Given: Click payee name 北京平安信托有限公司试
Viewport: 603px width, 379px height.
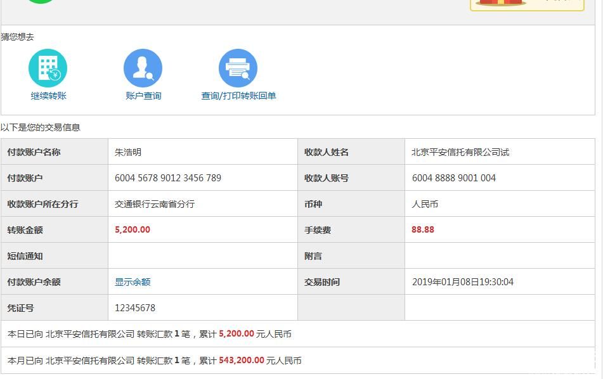Looking at the screenshot, I should [x=460, y=152].
